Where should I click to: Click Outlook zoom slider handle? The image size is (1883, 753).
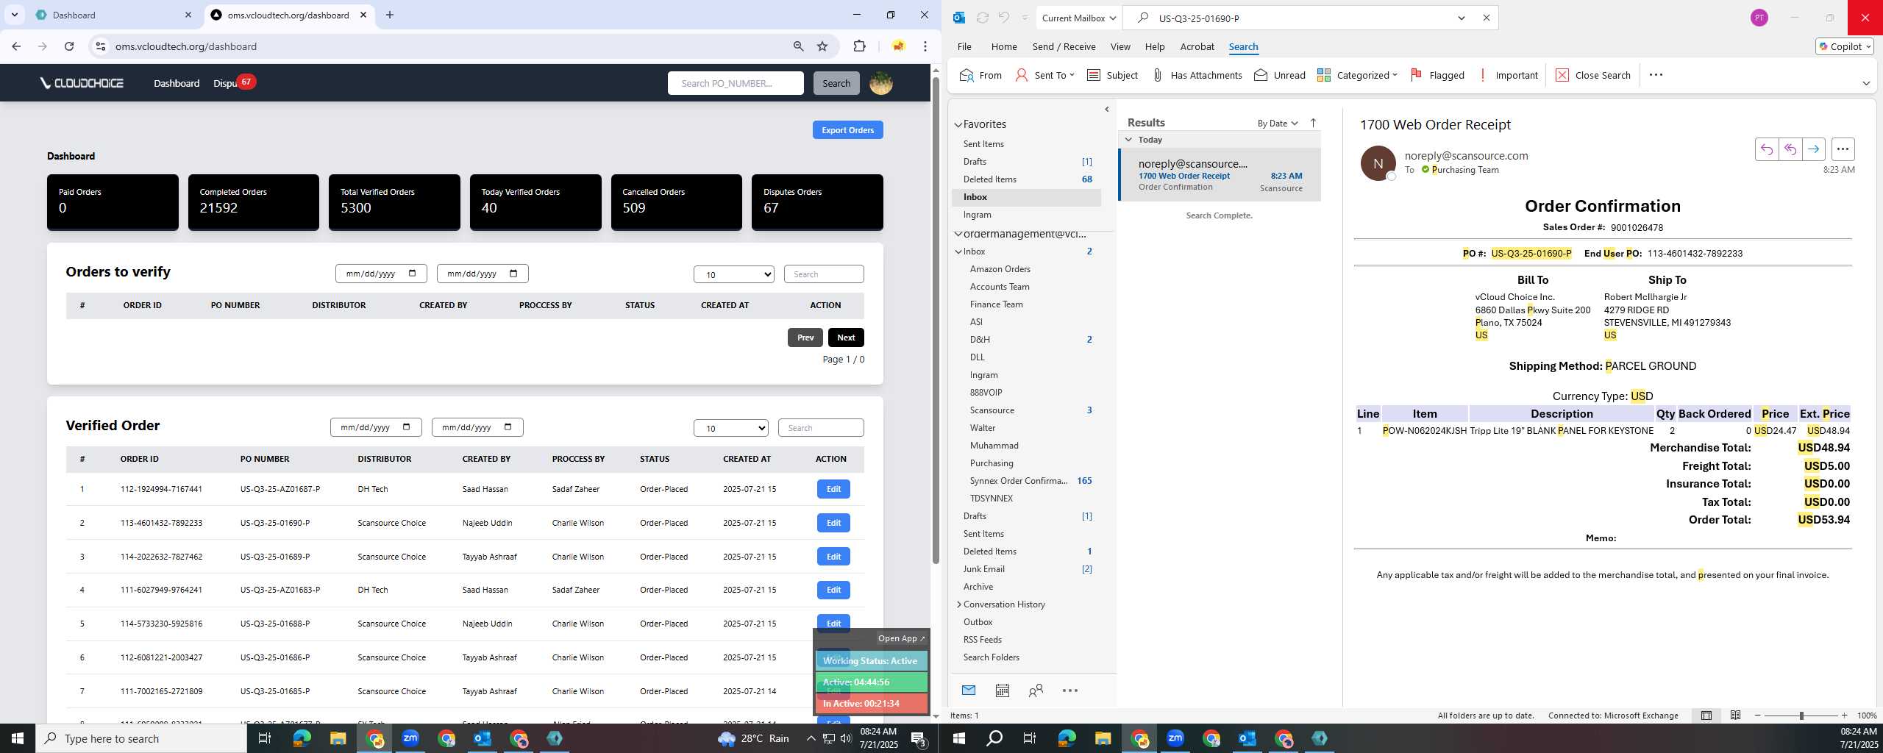click(1801, 715)
